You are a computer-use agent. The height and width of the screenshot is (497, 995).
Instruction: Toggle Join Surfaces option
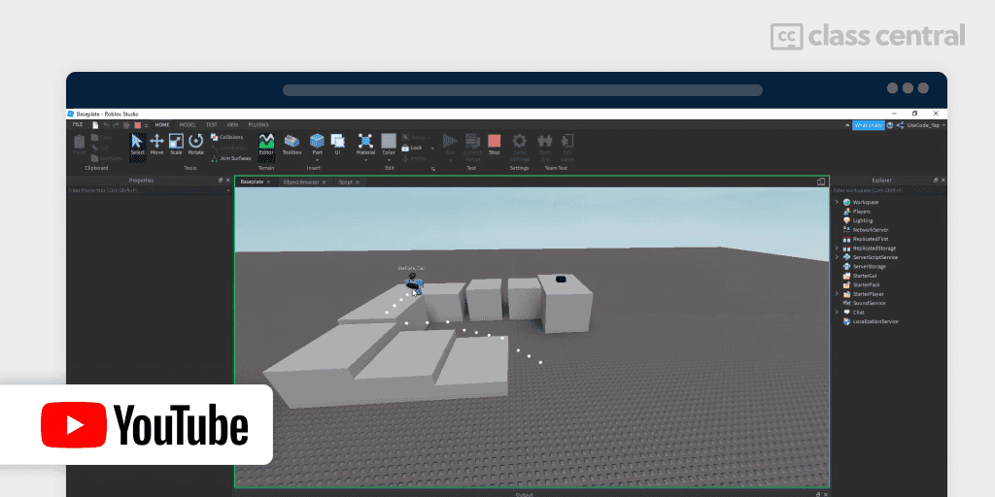tap(231, 158)
